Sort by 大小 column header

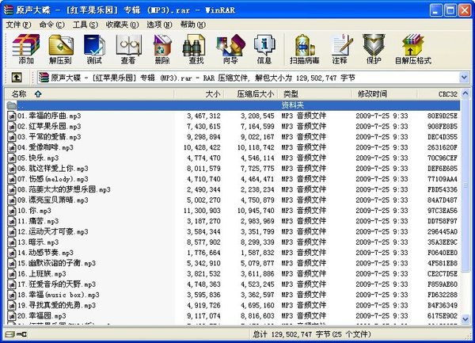pyautogui.click(x=199, y=94)
